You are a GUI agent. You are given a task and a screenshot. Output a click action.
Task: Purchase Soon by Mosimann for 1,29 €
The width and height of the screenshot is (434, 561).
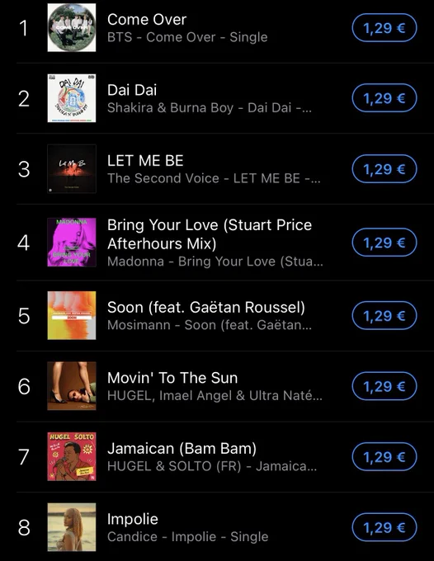coord(384,315)
